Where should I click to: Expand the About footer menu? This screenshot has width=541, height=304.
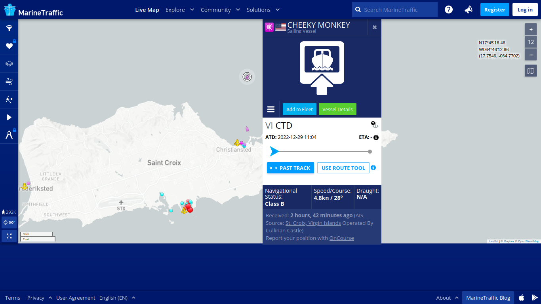(447, 298)
